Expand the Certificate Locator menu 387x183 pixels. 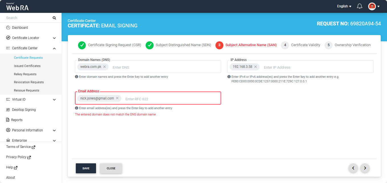[54, 38]
